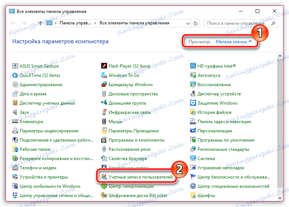Open Распознавание речи
Image resolution: width=289 pixels, height=207 pixels.
click(x=126, y=149)
